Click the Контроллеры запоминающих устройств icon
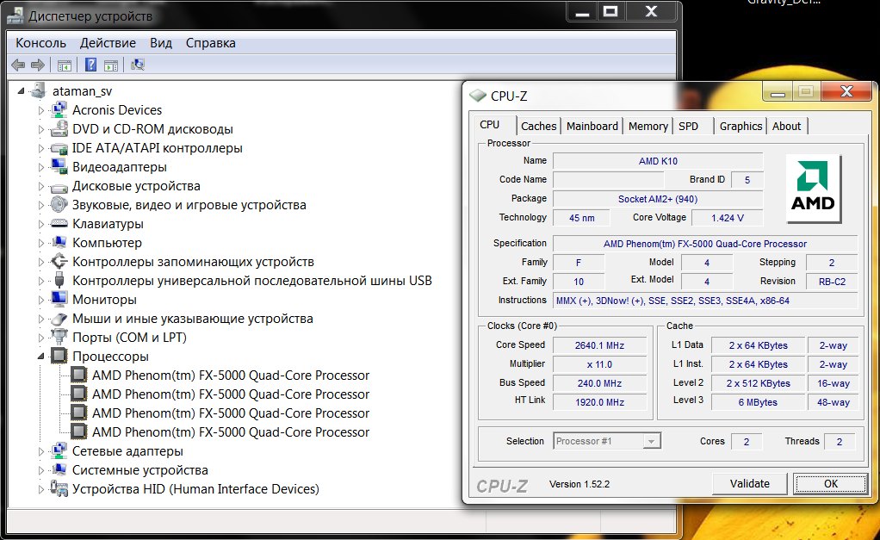880x540 pixels. (59, 262)
